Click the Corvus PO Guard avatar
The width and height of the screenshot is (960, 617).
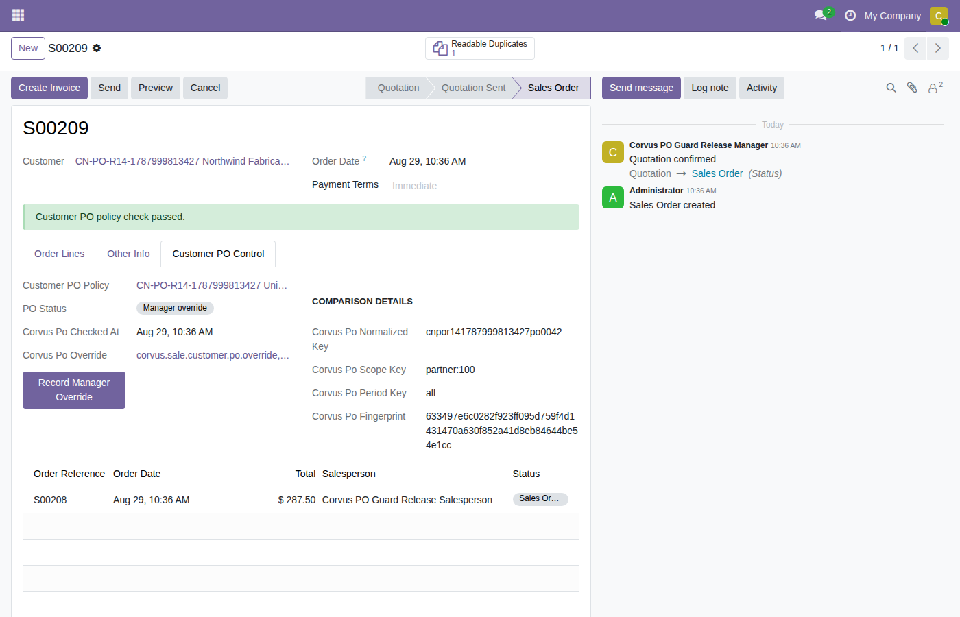(x=613, y=152)
